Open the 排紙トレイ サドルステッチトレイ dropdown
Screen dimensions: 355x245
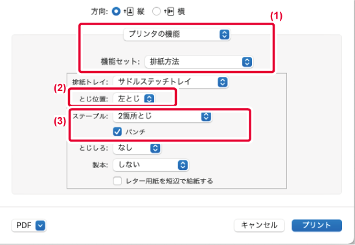coord(171,82)
